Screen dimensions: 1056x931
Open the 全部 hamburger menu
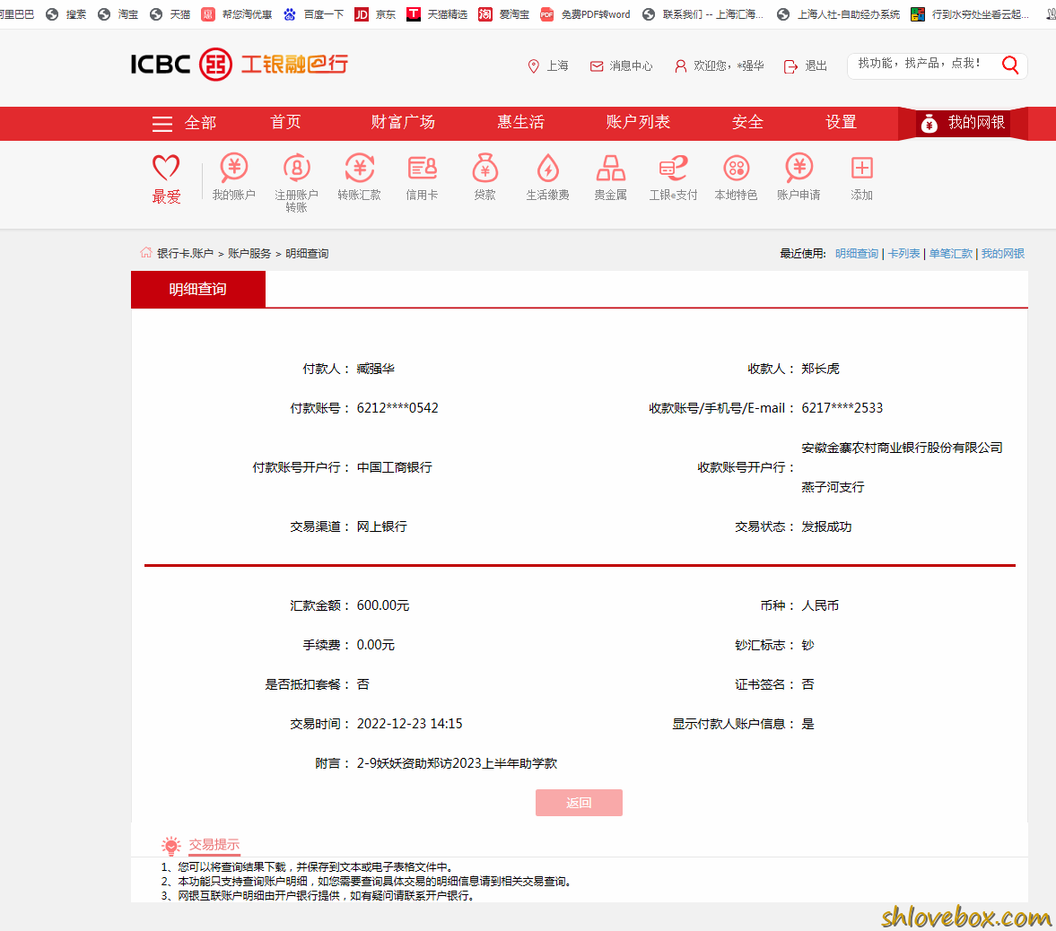click(184, 123)
